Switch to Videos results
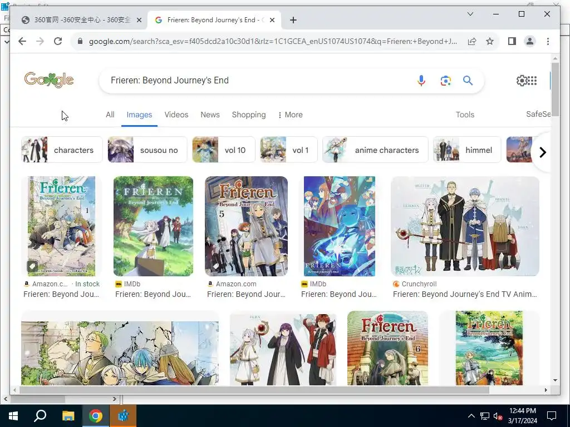The image size is (570, 427). [176, 115]
